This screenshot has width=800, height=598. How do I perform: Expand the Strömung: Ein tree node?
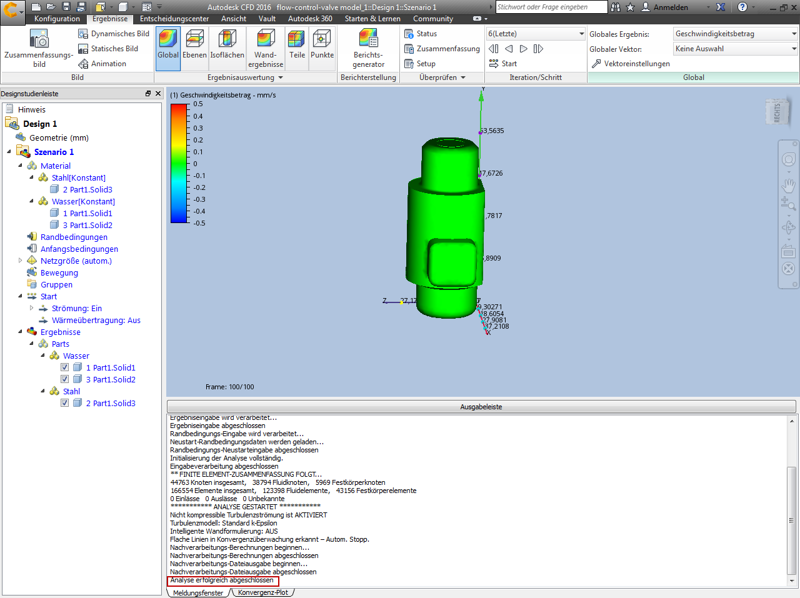[31, 308]
